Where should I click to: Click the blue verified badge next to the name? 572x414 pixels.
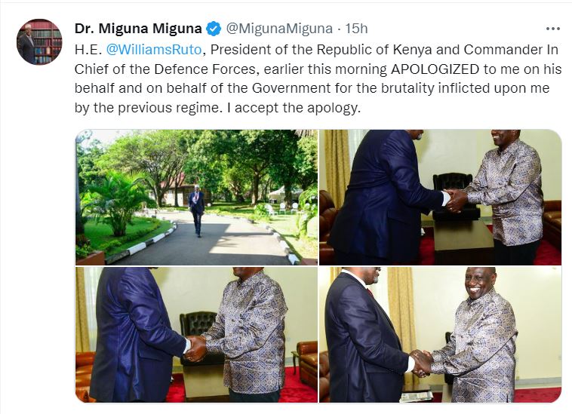214,29
